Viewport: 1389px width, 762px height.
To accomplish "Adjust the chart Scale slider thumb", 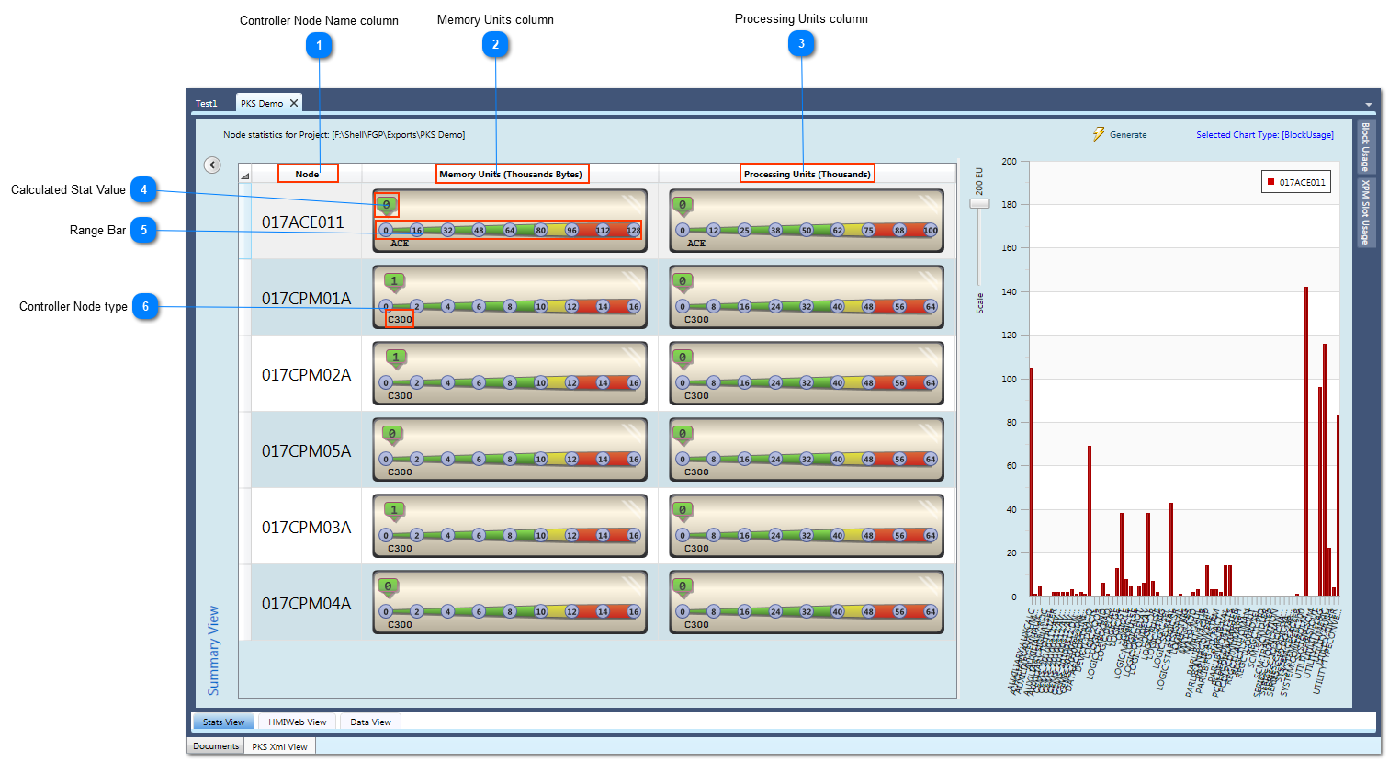I will [x=979, y=204].
